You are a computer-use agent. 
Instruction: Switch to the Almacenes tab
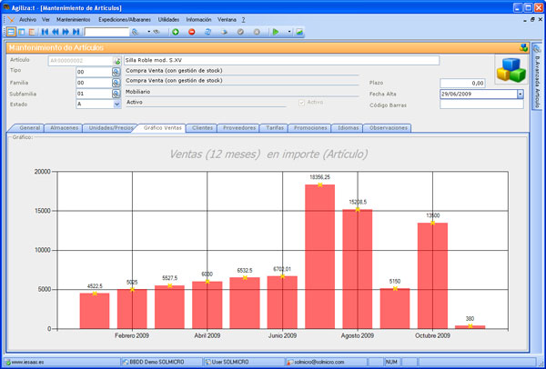[64, 128]
